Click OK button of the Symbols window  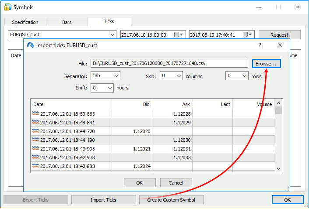(x=288, y=200)
